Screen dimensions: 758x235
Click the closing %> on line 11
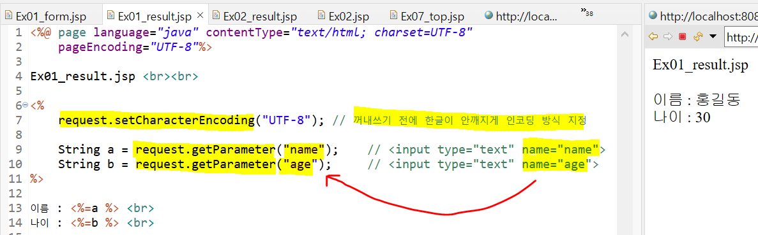point(36,179)
